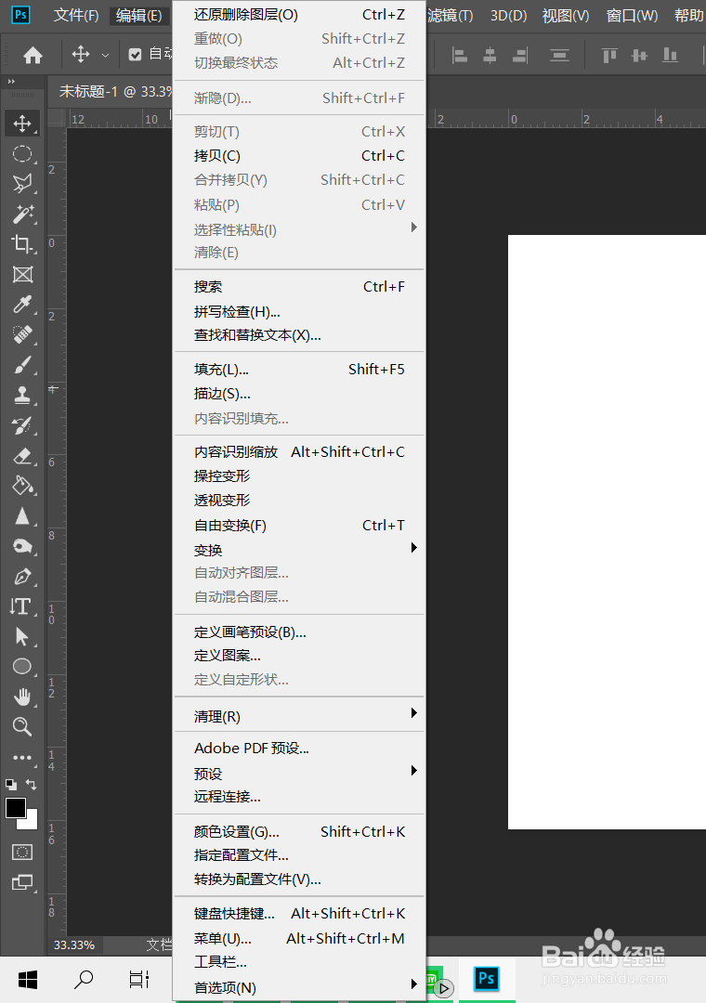Select the Eraser tool
The height and width of the screenshot is (1003, 706).
[22, 456]
